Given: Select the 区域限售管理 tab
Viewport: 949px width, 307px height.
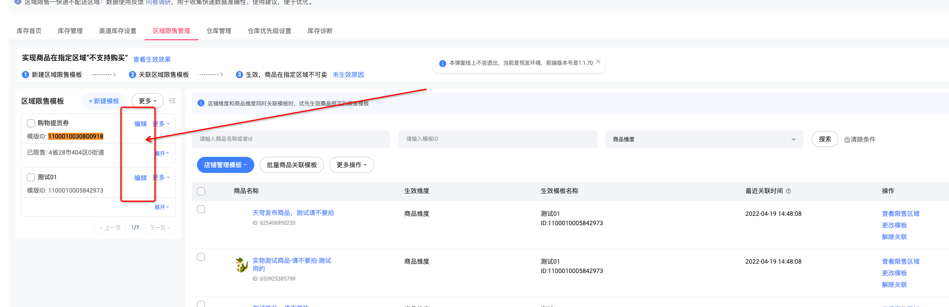Looking at the screenshot, I should click(171, 31).
